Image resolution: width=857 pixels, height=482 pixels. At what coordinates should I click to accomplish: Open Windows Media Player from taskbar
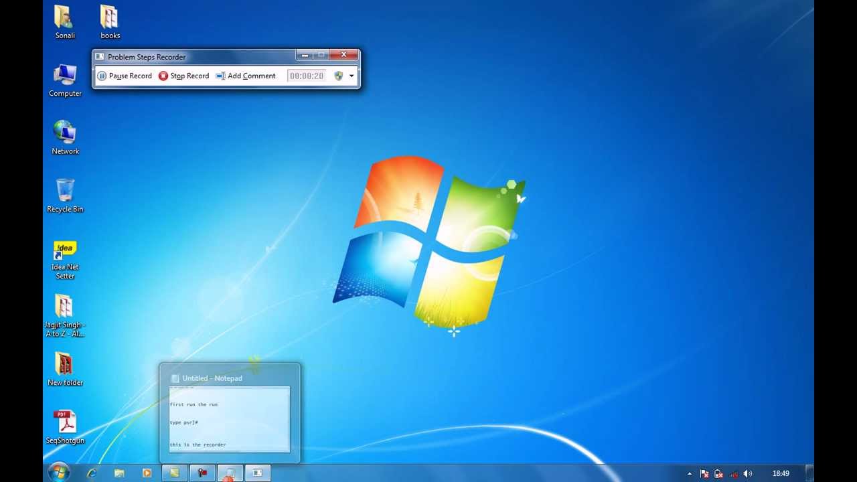[147, 473]
